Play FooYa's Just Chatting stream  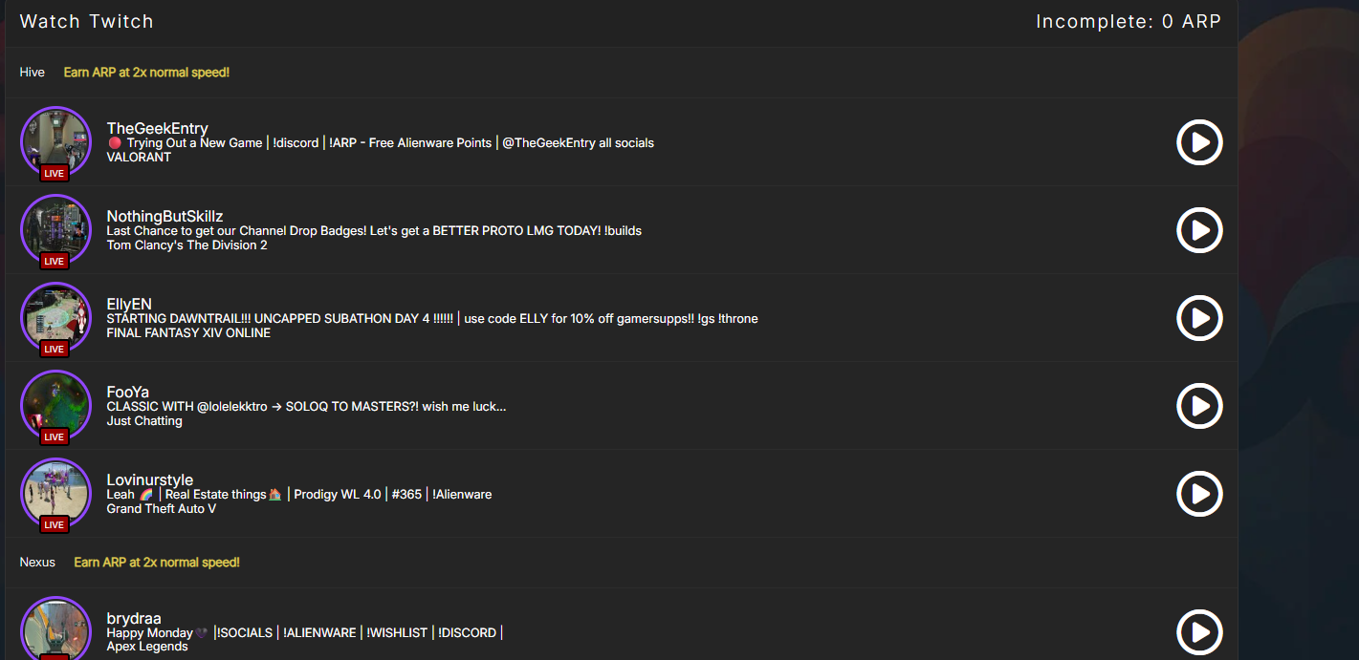coord(1199,406)
